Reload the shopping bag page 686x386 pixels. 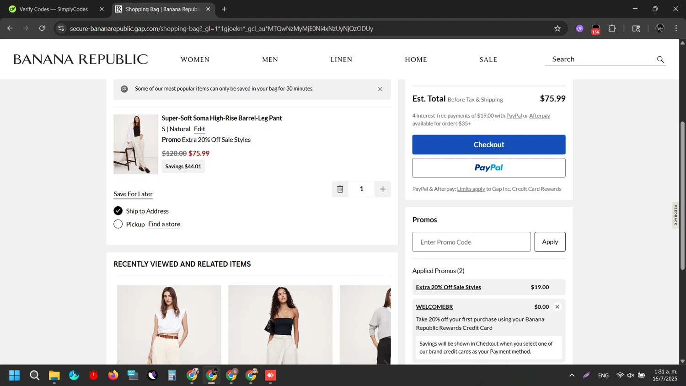point(42,28)
